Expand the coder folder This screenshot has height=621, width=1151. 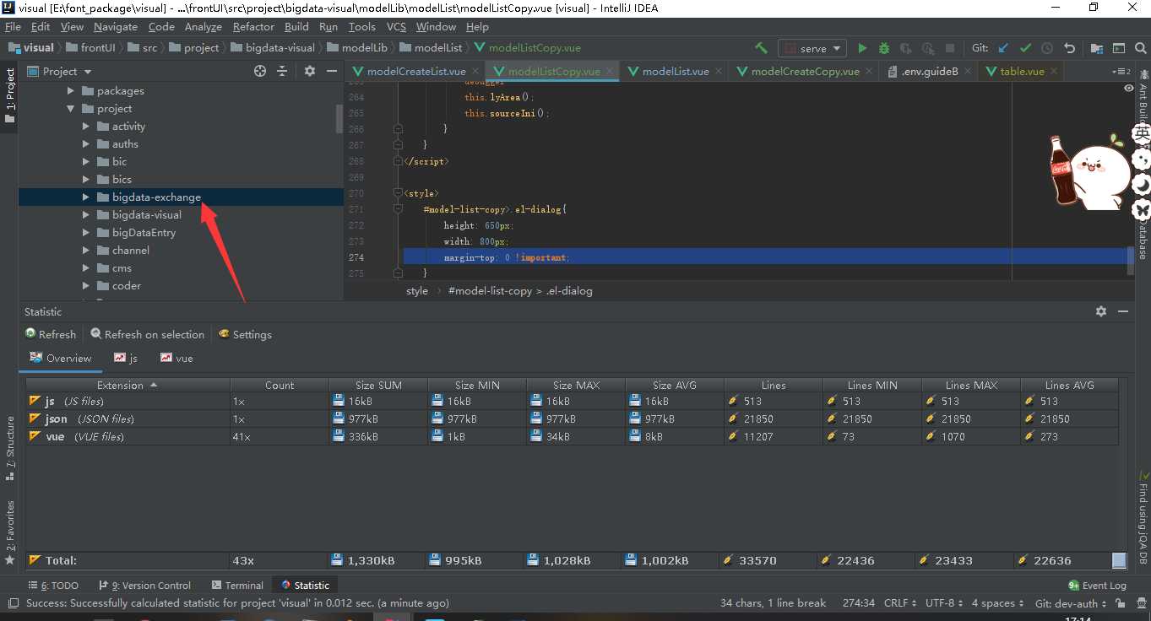[86, 286]
